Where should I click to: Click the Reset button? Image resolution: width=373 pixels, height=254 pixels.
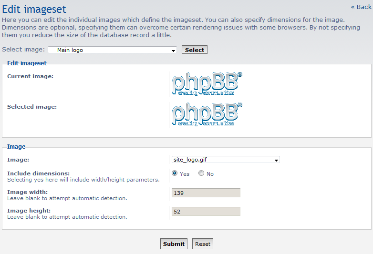pos(203,244)
